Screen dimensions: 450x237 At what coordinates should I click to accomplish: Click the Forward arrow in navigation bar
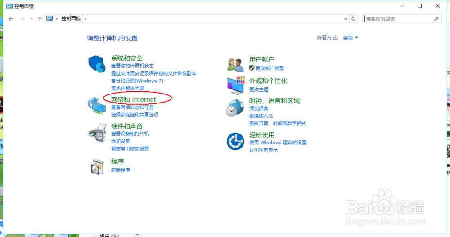tap(22, 19)
